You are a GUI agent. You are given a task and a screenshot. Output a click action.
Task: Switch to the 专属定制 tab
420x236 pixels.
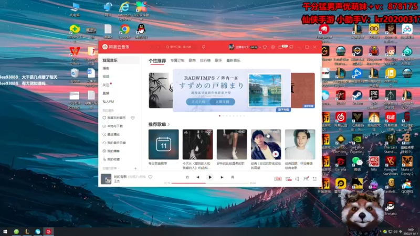pos(177,60)
